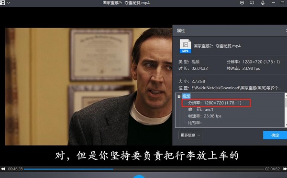Select the 编码: avc1 tree row
This screenshot has width=287, height=178.
[200, 109]
